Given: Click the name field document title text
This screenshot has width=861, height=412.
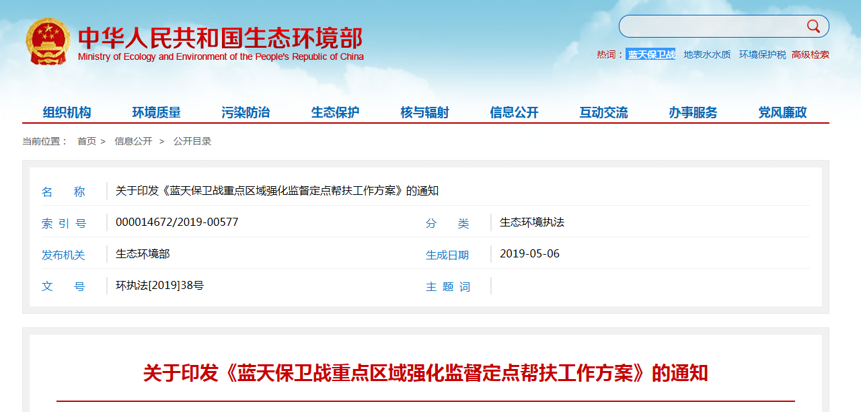Looking at the screenshot, I should [x=277, y=191].
